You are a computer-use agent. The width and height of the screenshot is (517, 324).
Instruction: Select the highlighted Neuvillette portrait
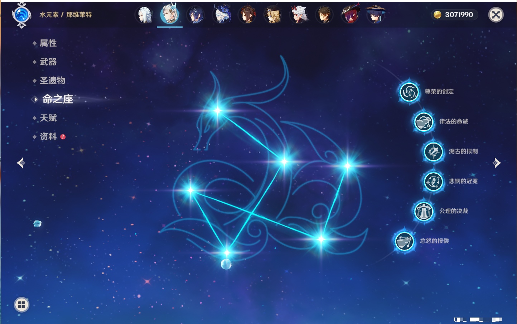(x=170, y=14)
